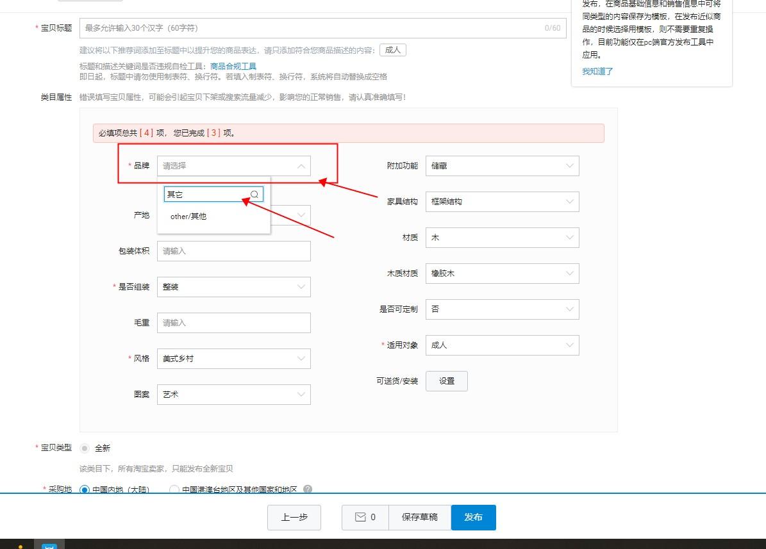Click chevron arrow of the 品牌 field

point(301,166)
